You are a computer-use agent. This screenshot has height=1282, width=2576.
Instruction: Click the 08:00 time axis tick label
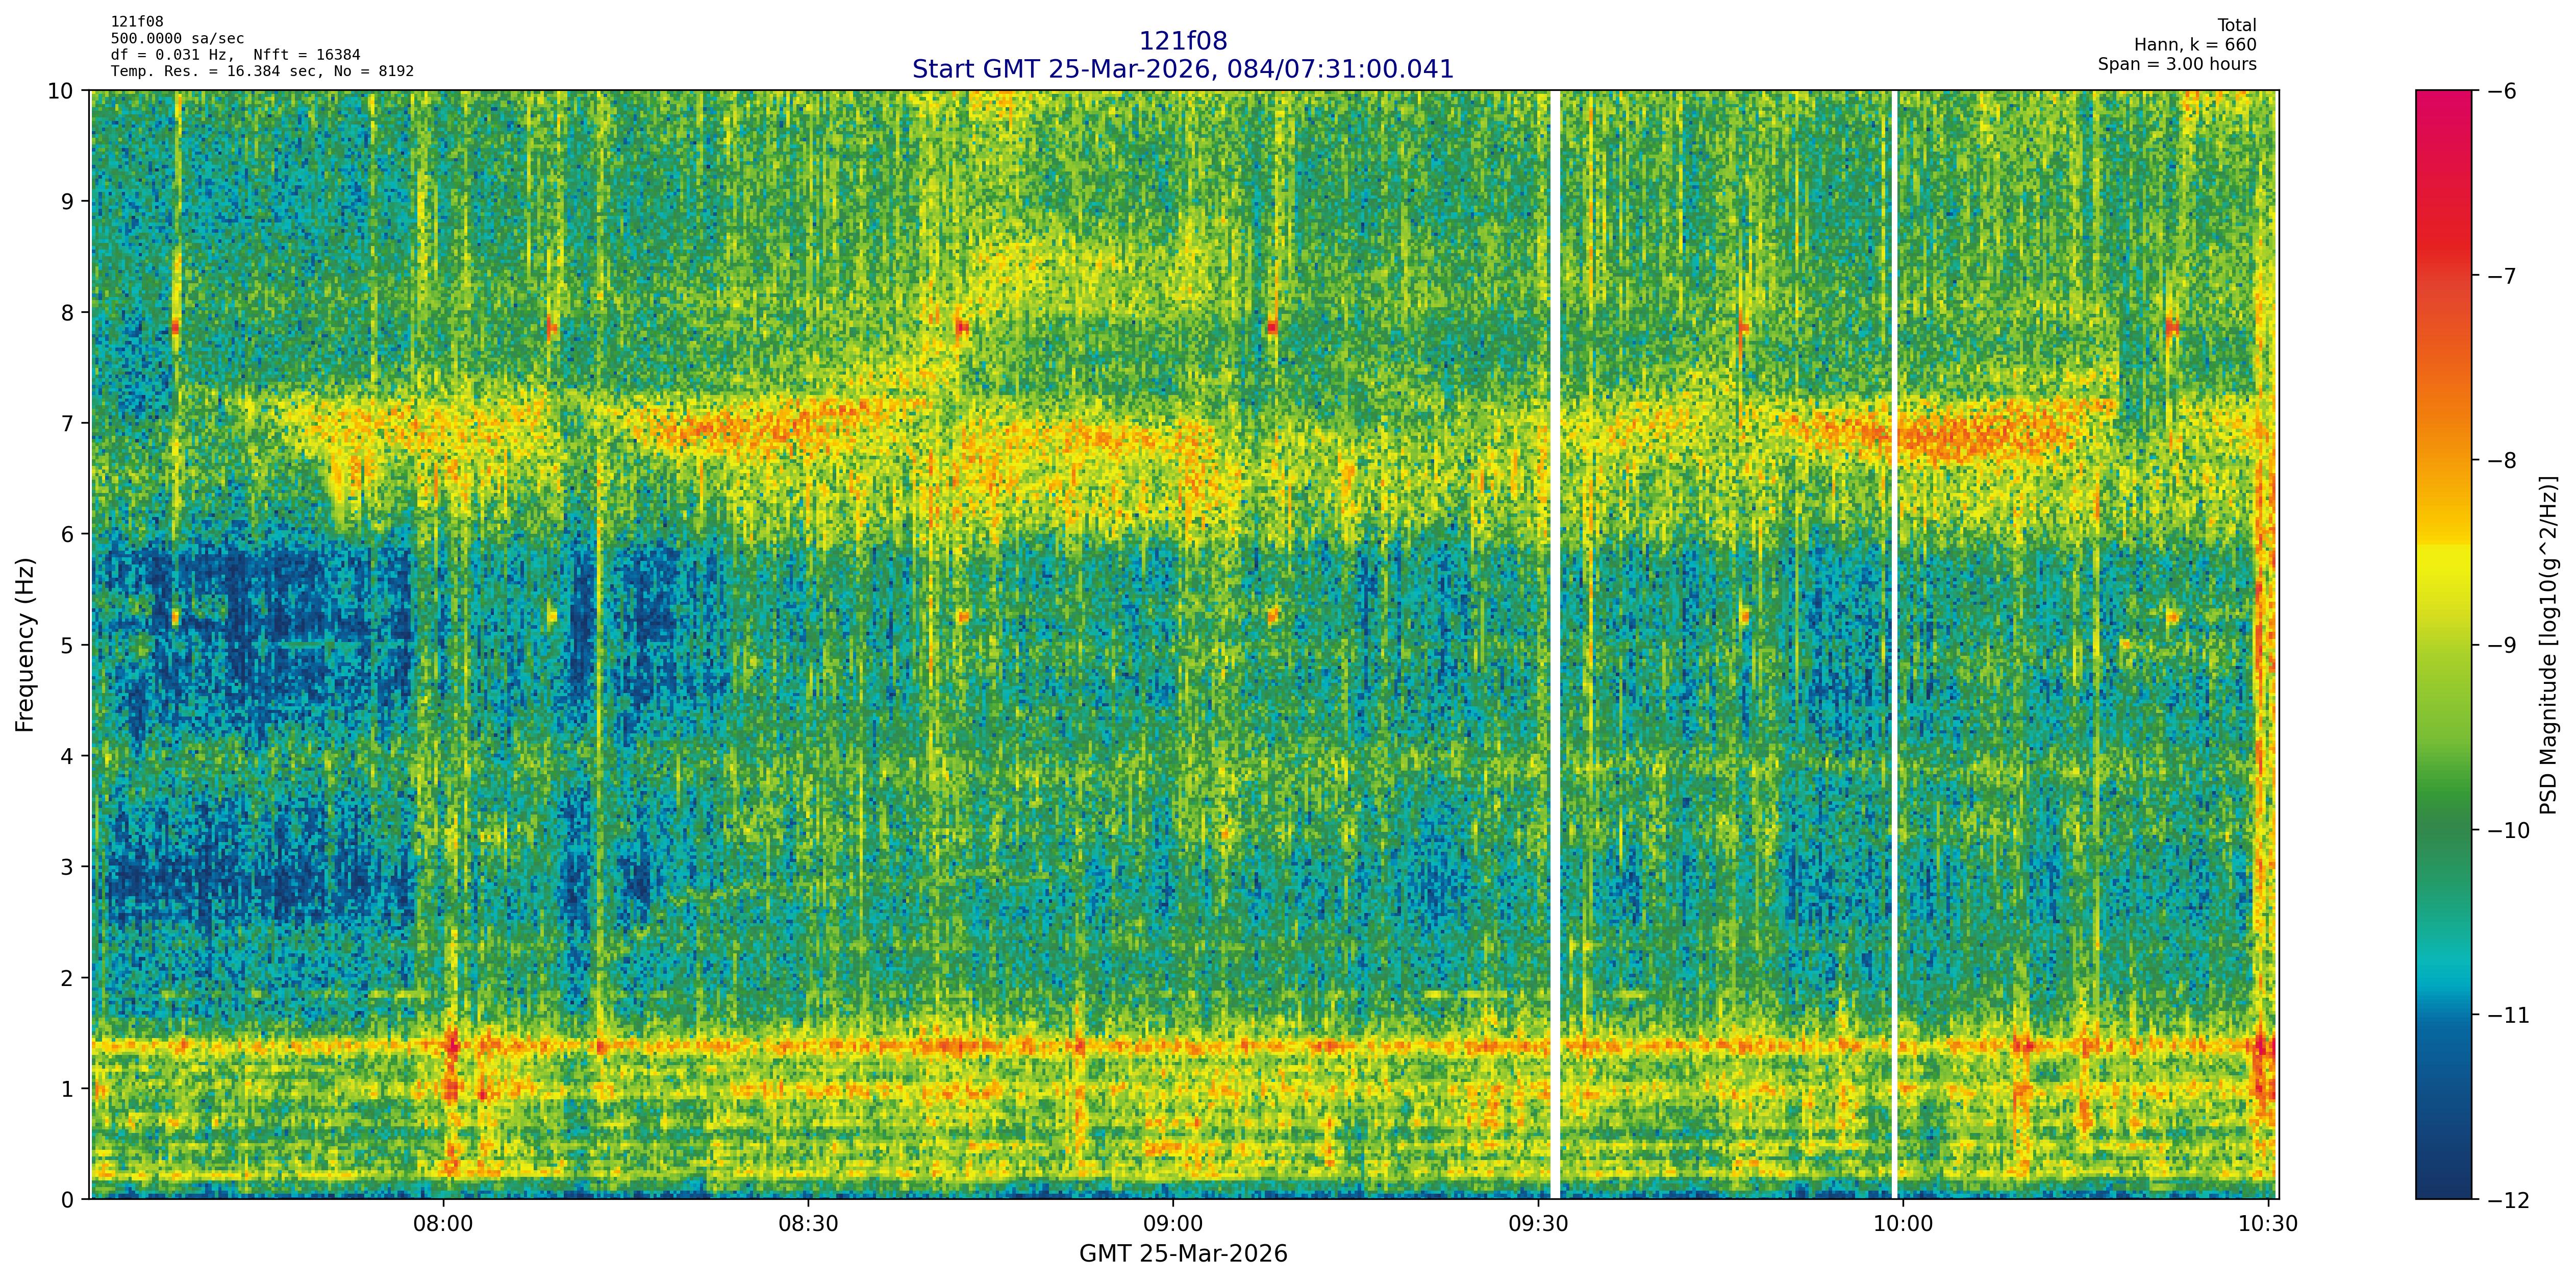coord(443,1224)
